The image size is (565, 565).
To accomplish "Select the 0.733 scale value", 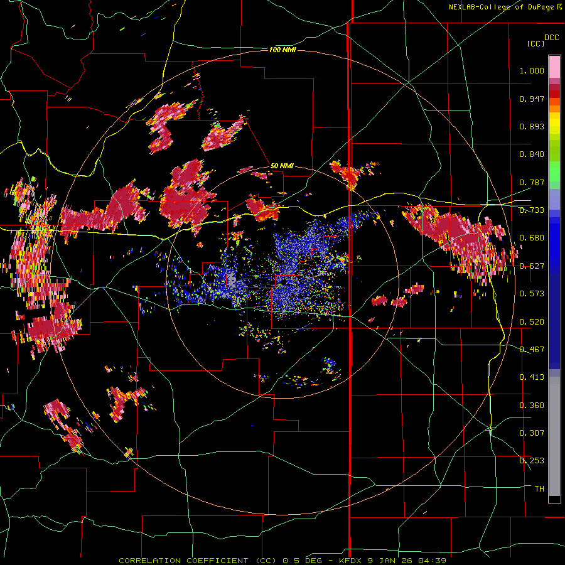I will [x=532, y=210].
